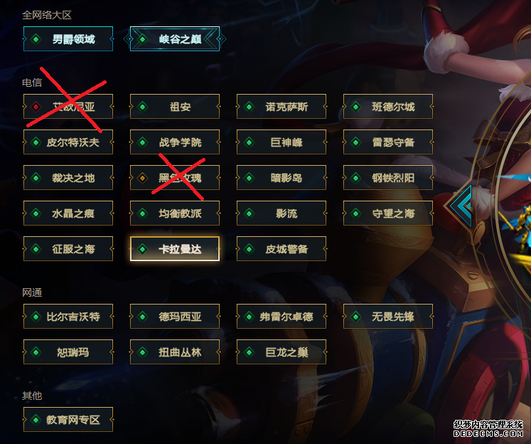This screenshot has height=444, width=531.
Task: Select the 钢铁烈阳 server
Action: (388, 178)
